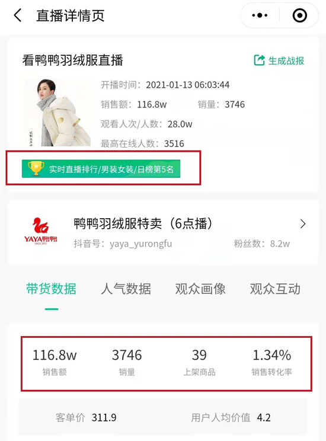
Task: Switch to the 人气数据 tab
Action: point(126,289)
